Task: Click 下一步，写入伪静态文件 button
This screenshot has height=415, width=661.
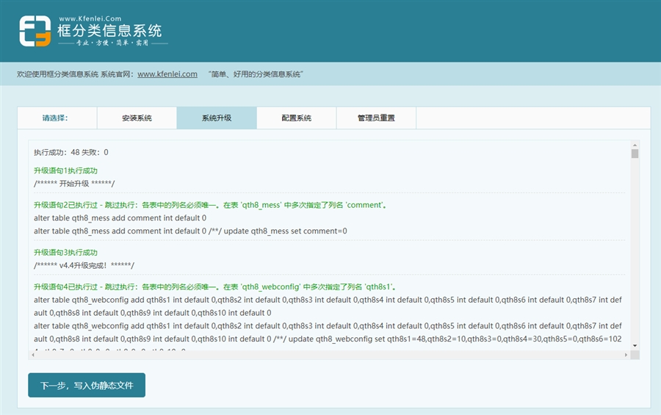Action: click(x=87, y=385)
